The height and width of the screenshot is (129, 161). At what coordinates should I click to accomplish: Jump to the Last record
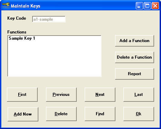click(139, 95)
